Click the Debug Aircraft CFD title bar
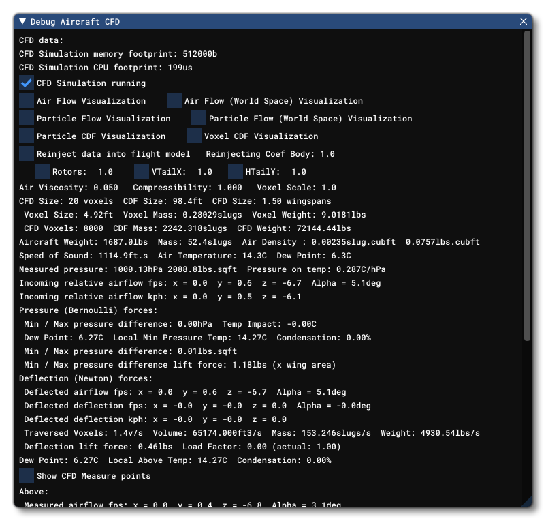 (272, 22)
